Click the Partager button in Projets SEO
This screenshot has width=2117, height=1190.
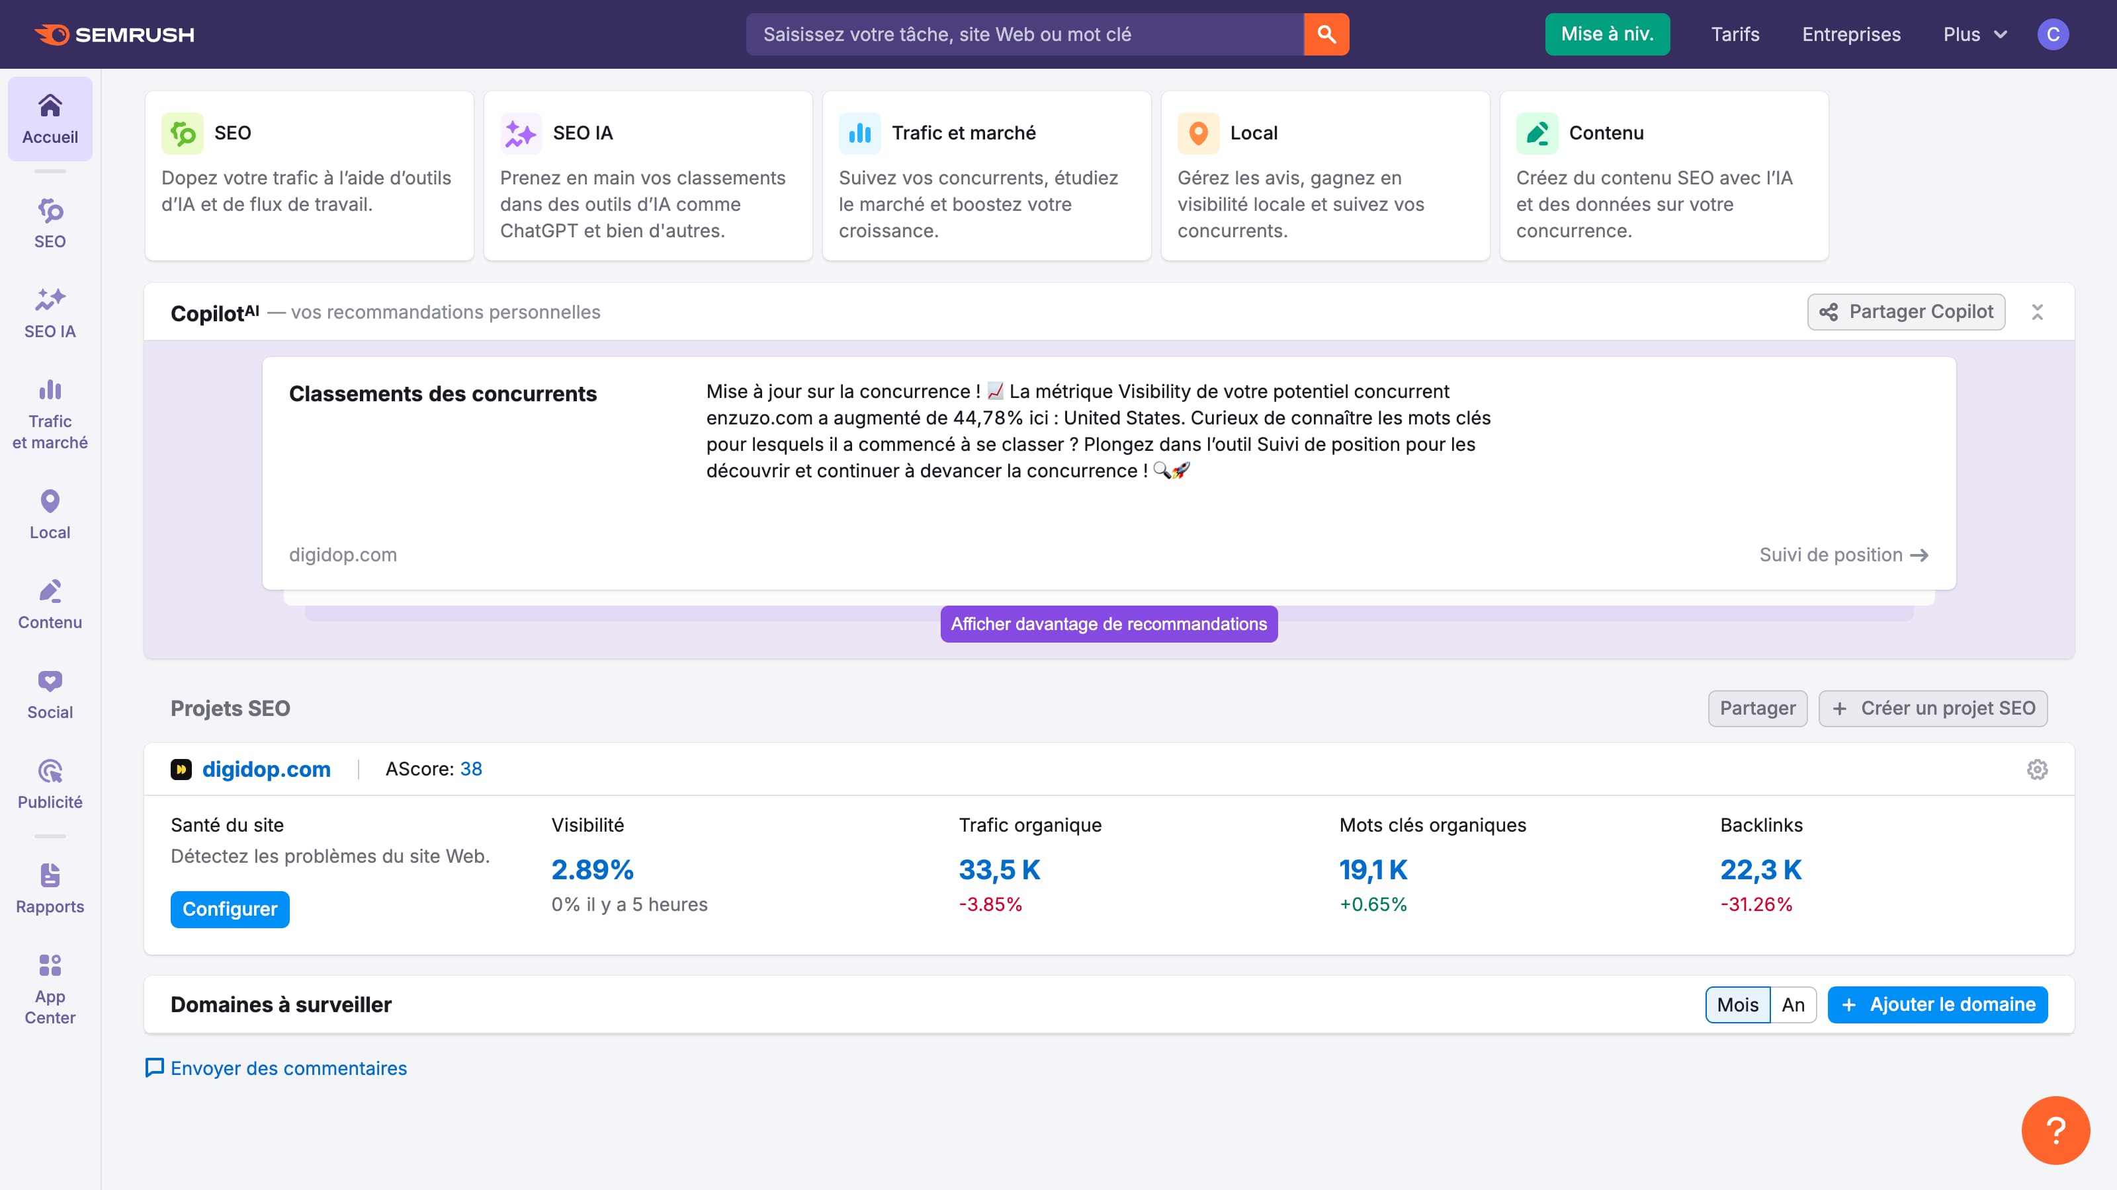coord(1757,709)
